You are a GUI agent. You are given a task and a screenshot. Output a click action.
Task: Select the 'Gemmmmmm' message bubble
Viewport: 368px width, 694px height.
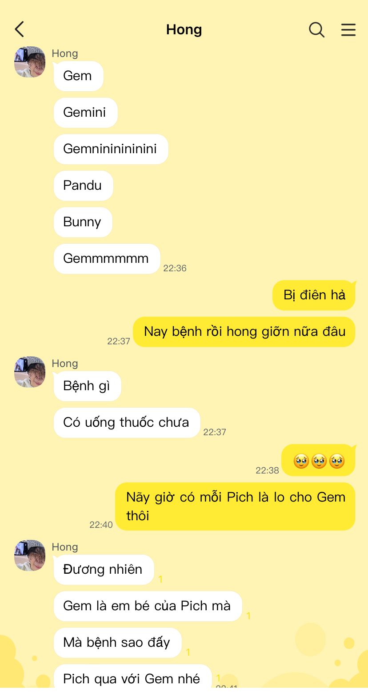point(107,259)
